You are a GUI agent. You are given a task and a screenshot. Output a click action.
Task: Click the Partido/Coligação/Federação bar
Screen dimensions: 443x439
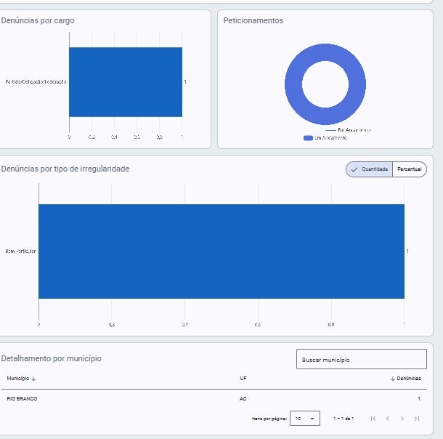126,82
